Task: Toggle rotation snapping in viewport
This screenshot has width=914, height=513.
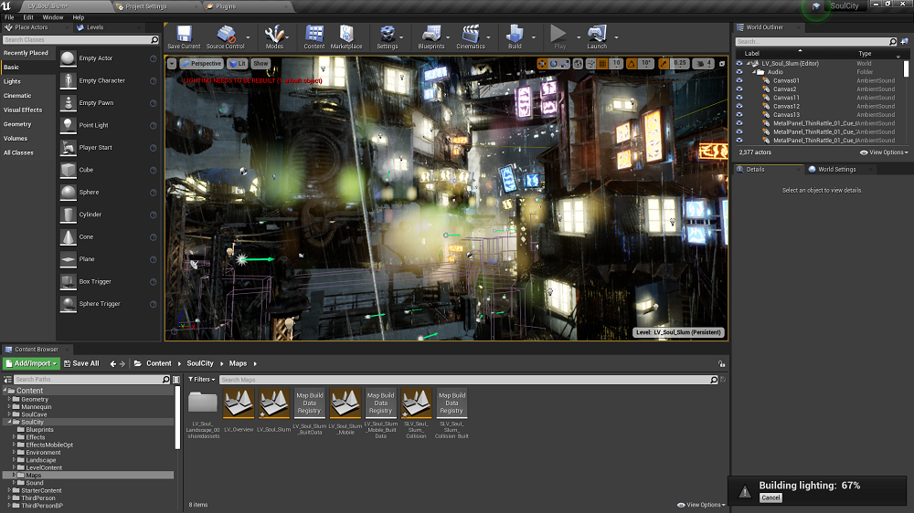Action: pos(632,64)
